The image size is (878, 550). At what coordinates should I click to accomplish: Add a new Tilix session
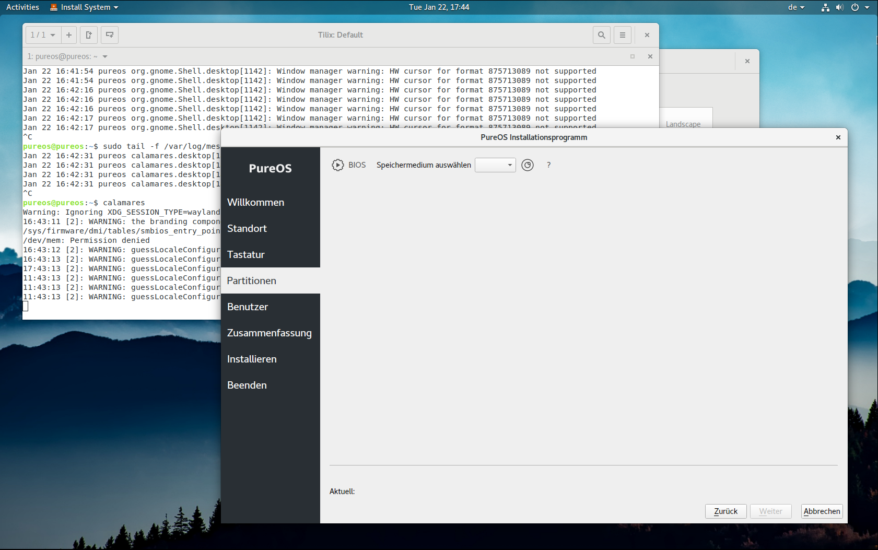tap(69, 35)
